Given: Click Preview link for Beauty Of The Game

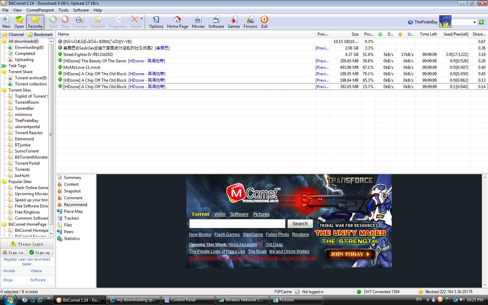Looking at the screenshot, I should click(x=322, y=61).
